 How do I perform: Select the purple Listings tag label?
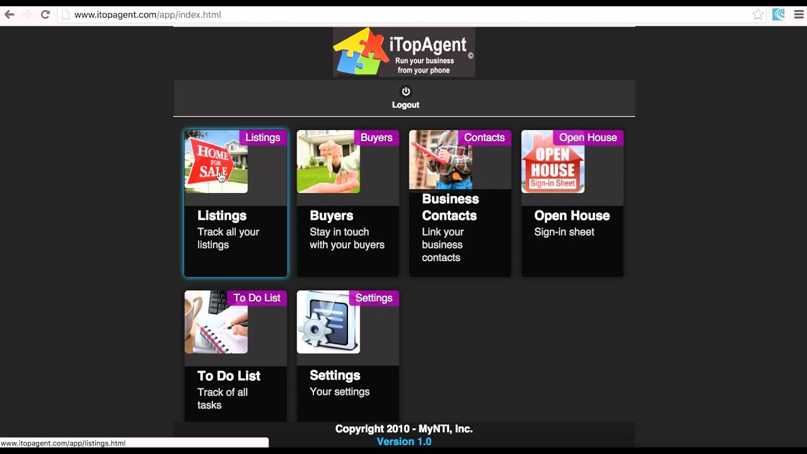pyautogui.click(x=262, y=137)
